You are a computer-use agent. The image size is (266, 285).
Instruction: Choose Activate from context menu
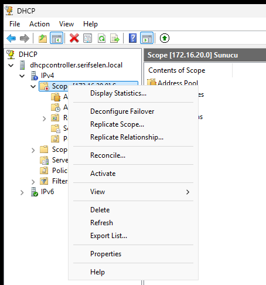click(133, 174)
